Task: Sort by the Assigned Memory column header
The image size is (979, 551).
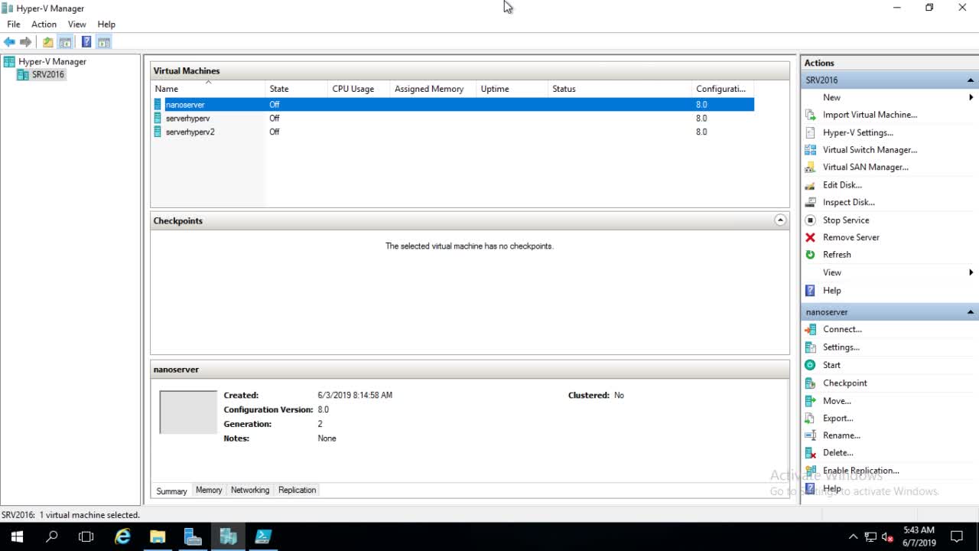Action: tap(434, 89)
